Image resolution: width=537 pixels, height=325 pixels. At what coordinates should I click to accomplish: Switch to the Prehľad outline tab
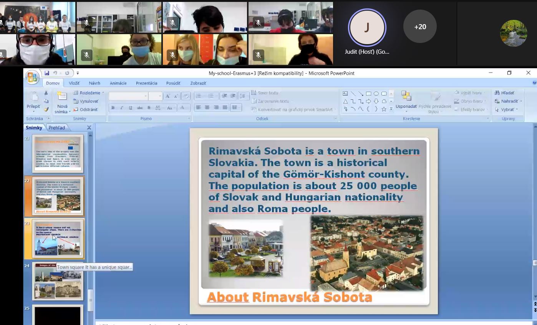57,127
